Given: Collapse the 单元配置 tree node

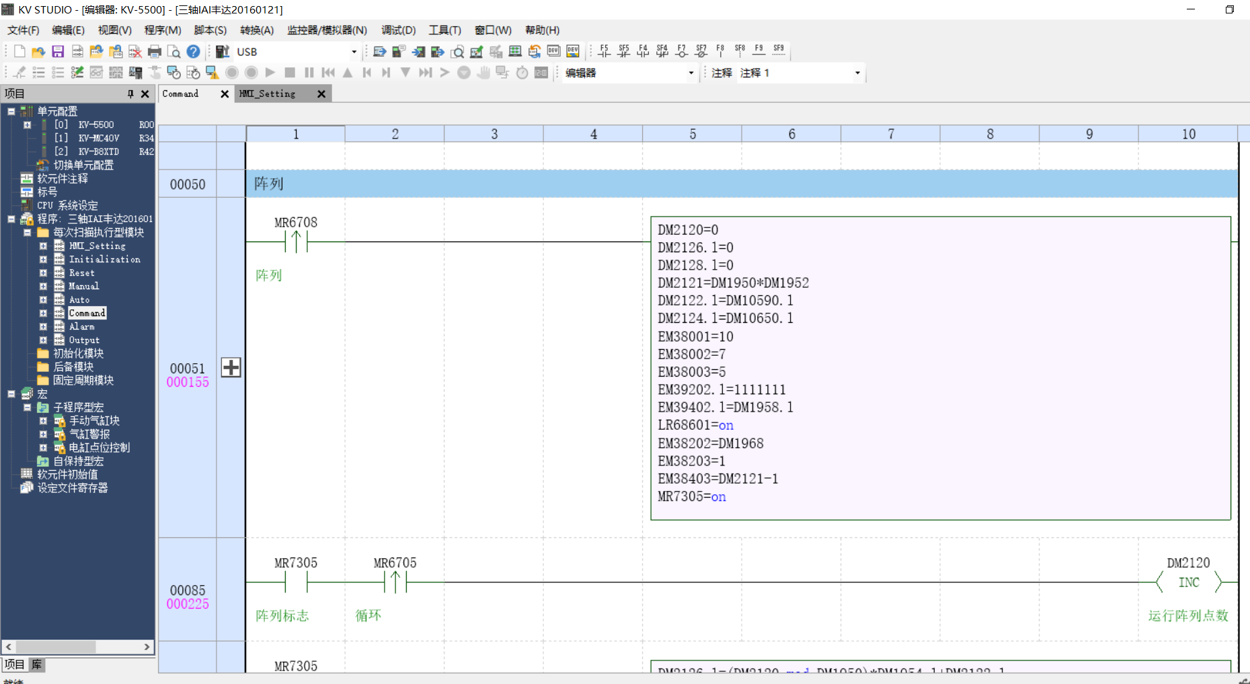Looking at the screenshot, I should (x=11, y=111).
